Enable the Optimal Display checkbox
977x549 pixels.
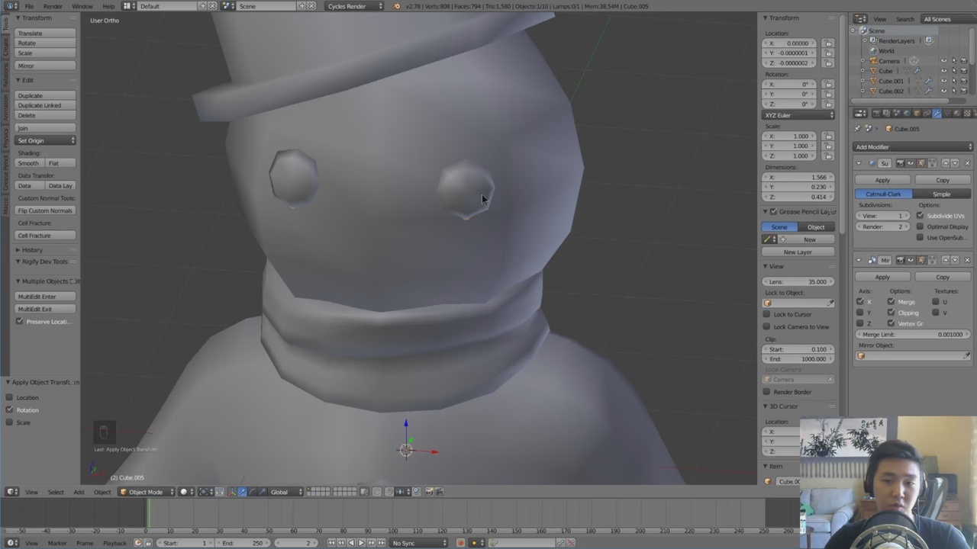pos(921,226)
